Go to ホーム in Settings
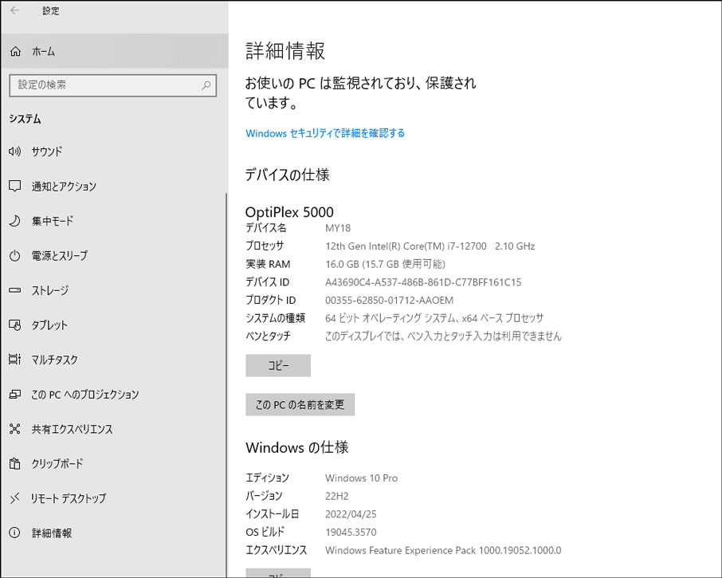Image resolution: width=722 pixels, height=578 pixels. pos(114,51)
